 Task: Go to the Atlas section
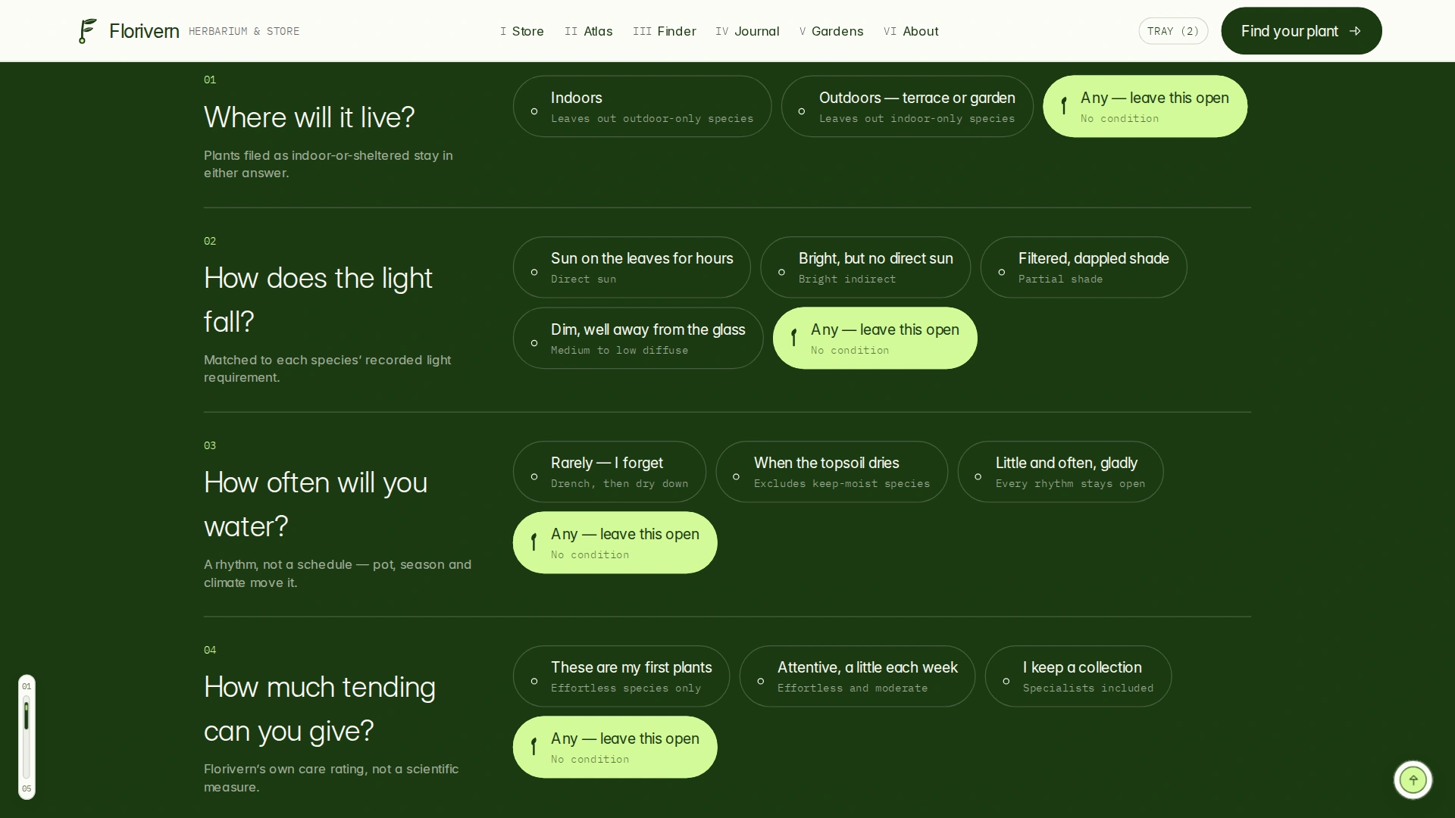coord(589,31)
